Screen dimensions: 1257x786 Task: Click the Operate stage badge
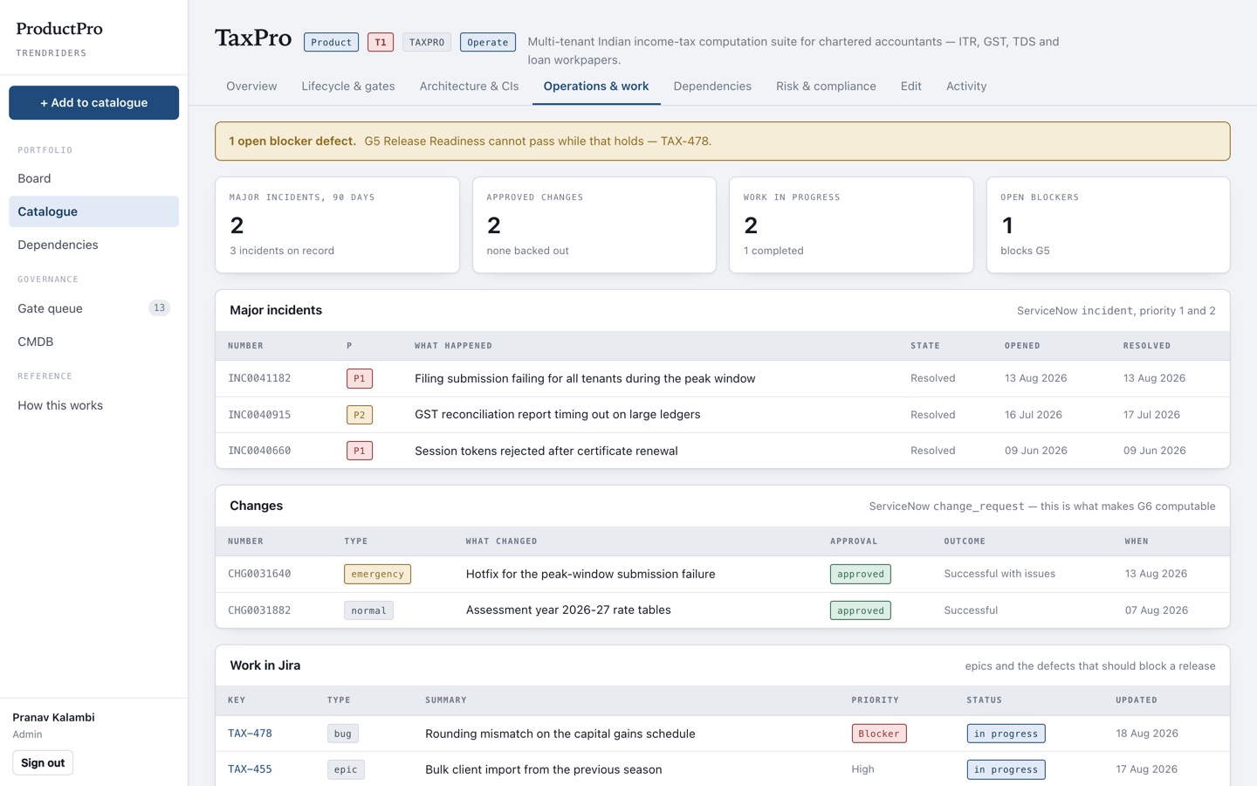coord(487,42)
